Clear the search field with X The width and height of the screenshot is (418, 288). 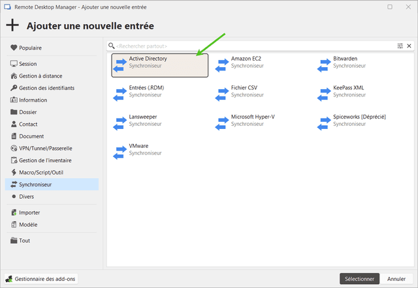[x=410, y=46]
